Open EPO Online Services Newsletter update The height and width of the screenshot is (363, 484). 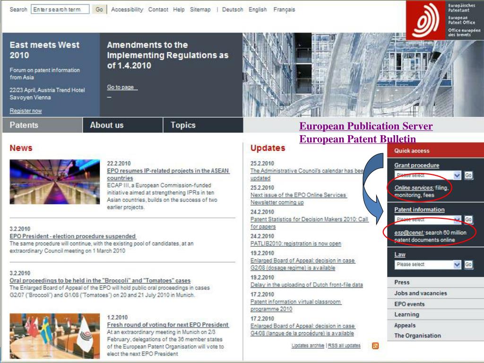[299, 199]
